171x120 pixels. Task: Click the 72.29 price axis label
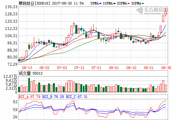12,64
